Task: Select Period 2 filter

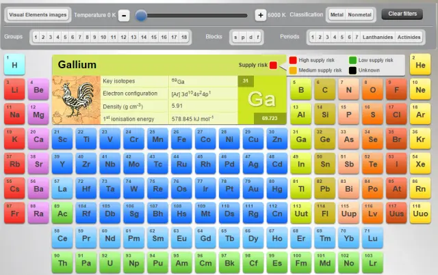Action: pyautogui.click(x=320, y=37)
